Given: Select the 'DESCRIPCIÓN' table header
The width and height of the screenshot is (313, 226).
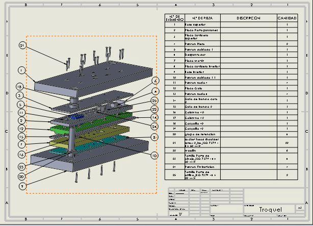Looking at the screenshot, I should click(x=248, y=18).
